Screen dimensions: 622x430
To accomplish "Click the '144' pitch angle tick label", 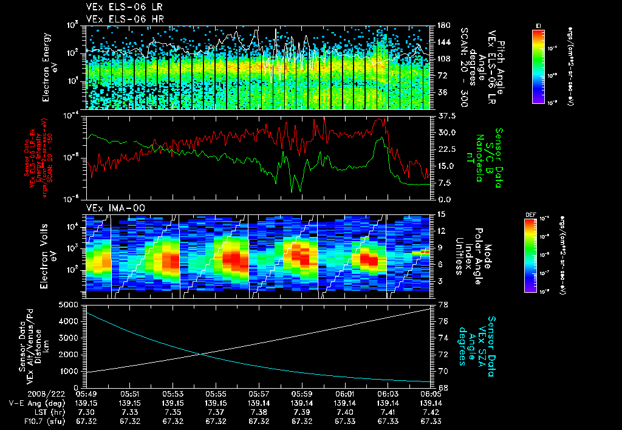I will click(x=443, y=42).
